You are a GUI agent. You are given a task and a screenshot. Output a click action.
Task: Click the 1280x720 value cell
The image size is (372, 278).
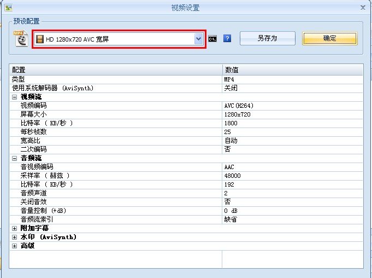point(293,114)
